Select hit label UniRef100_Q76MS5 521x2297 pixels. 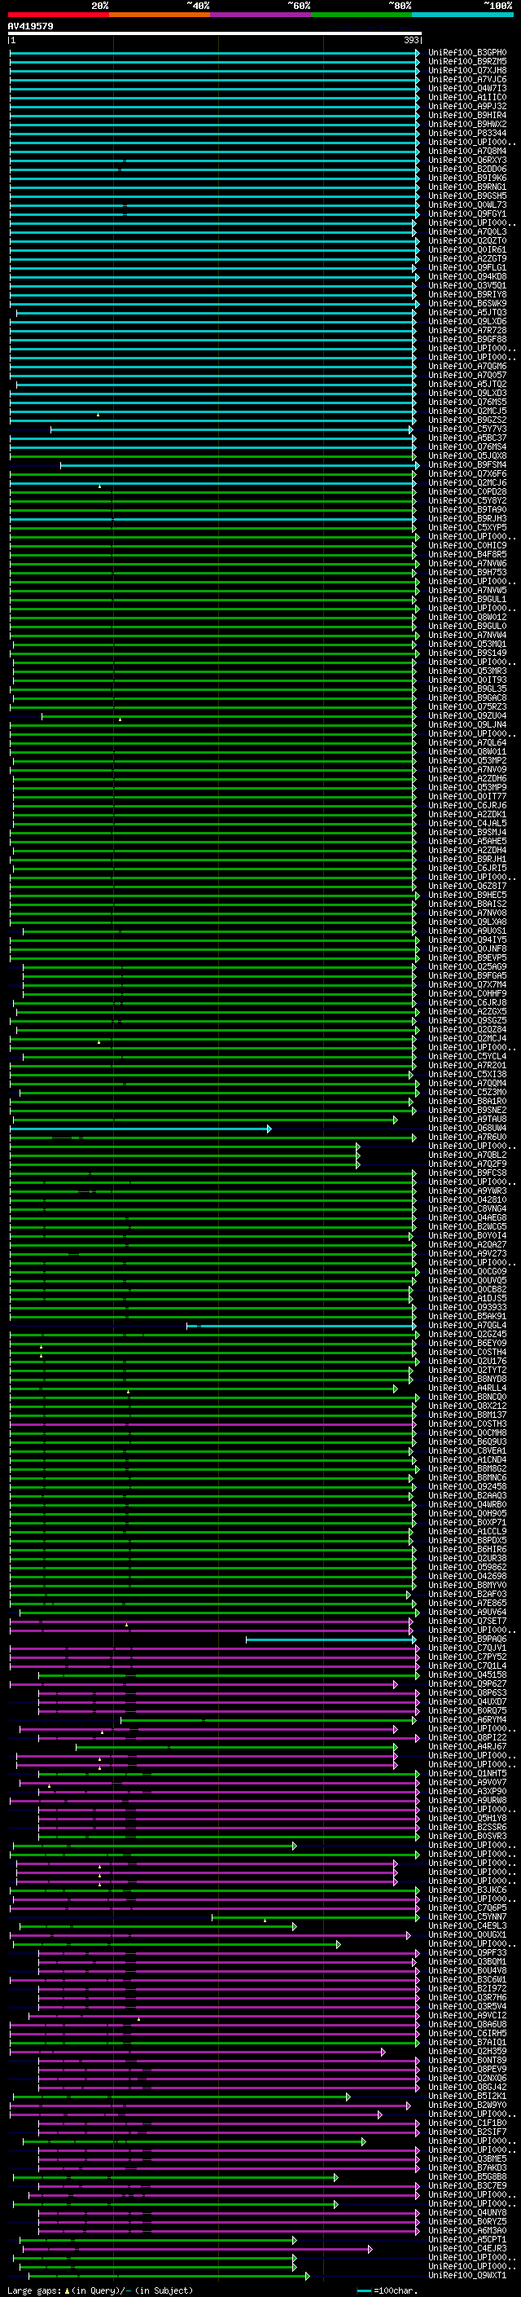[467, 403]
